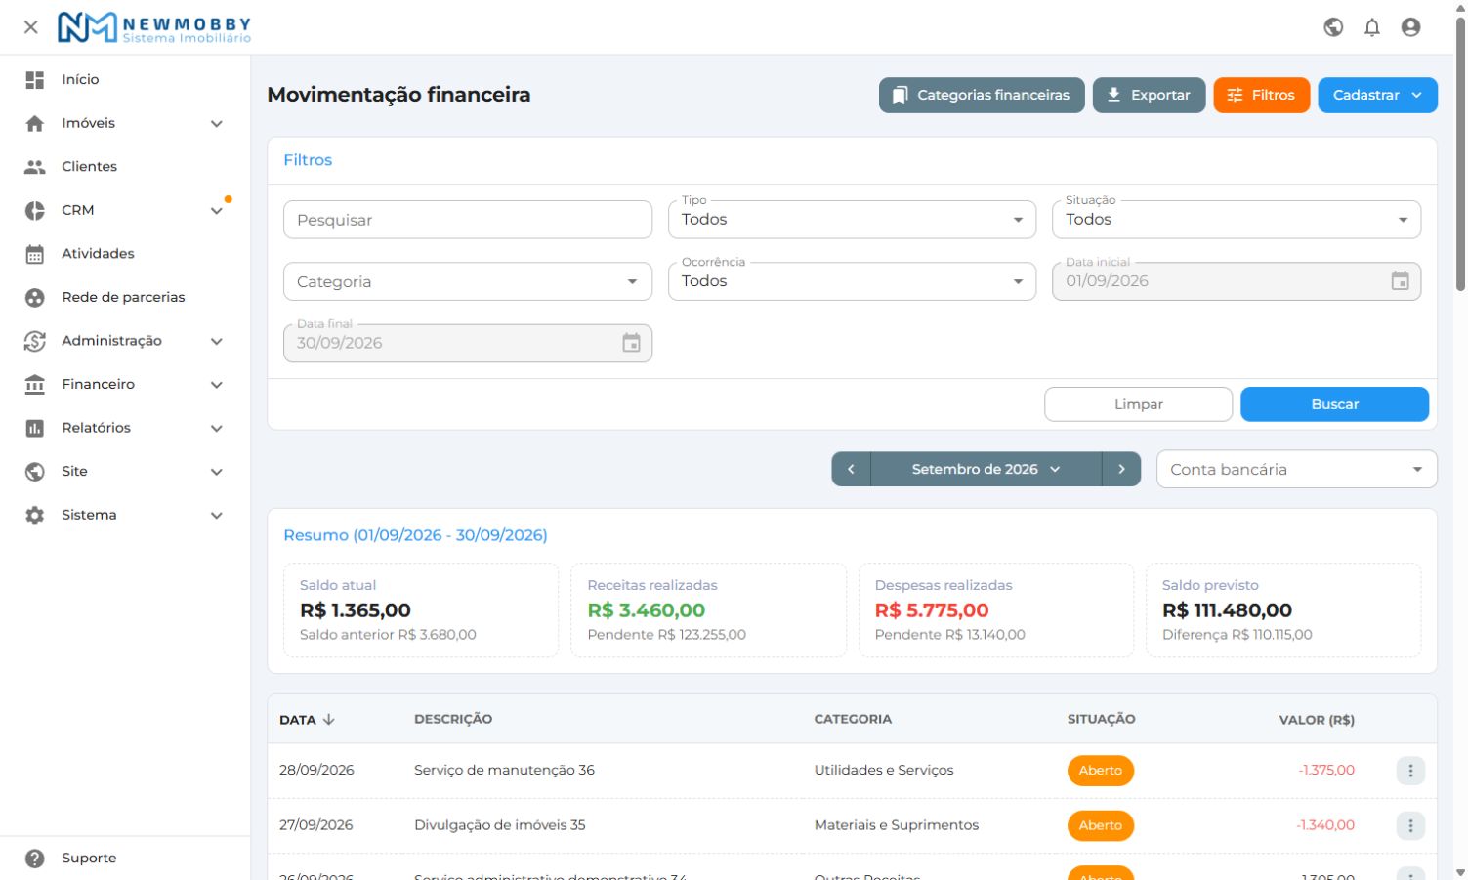The height and width of the screenshot is (880, 1468).
Task: Open the user account avatar icon
Action: pos(1410,27)
